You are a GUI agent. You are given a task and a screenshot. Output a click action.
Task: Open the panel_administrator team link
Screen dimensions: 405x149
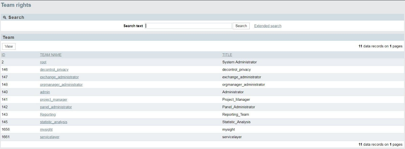pos(56,107)
